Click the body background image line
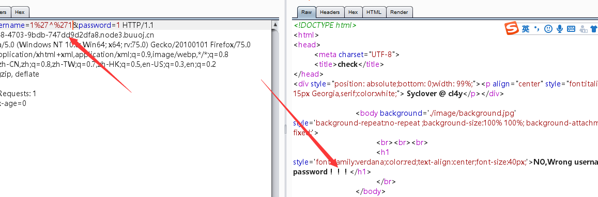This screenshot has width=598, height=197. coord(436,113)
